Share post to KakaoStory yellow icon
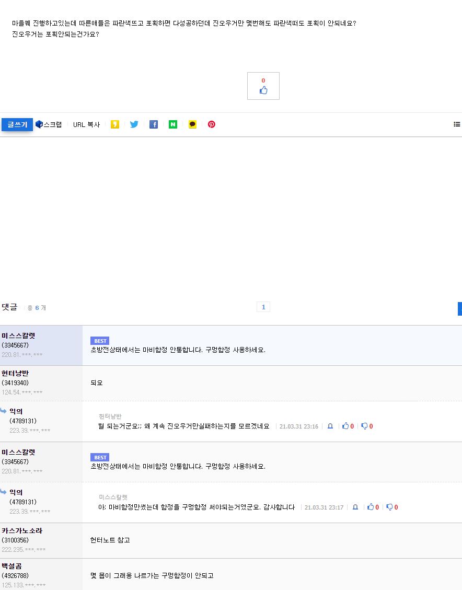This screenshot has height=590, width=462. [x=115, y=124]
